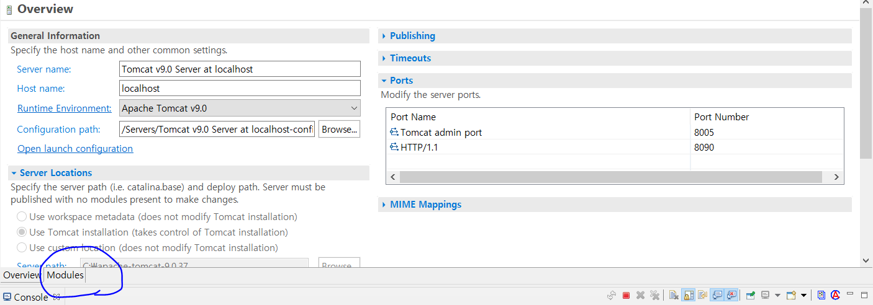Click Browse button next to Configuration path
873x305 pixels.
pyautogui.click(x=340, y=129)
